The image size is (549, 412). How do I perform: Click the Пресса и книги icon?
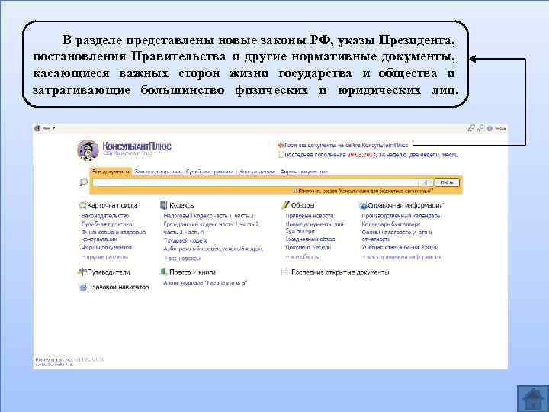163,272
